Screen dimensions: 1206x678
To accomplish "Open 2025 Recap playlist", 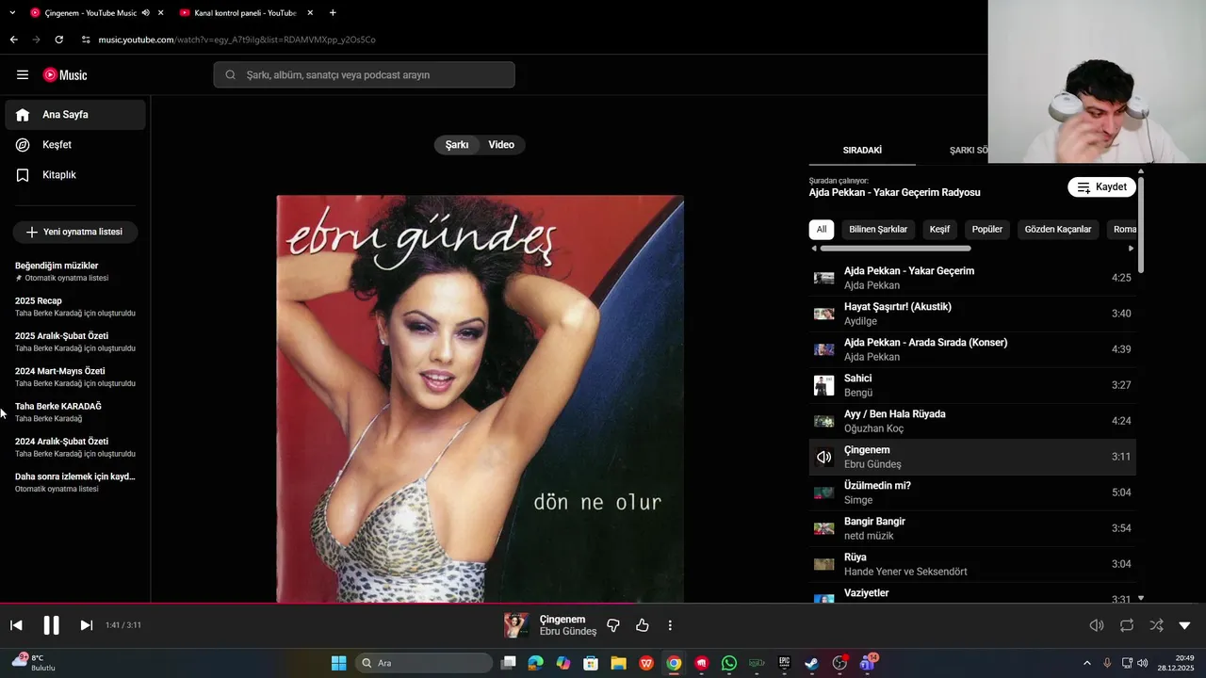I will [x=75, y=306].
